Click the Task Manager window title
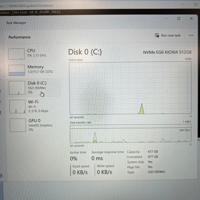The height and width of the screenshot is (200, 200). (x=16, y=23)
